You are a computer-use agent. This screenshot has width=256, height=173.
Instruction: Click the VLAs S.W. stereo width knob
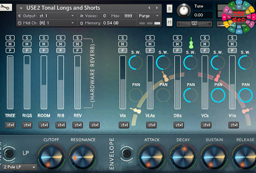[163, 62]
